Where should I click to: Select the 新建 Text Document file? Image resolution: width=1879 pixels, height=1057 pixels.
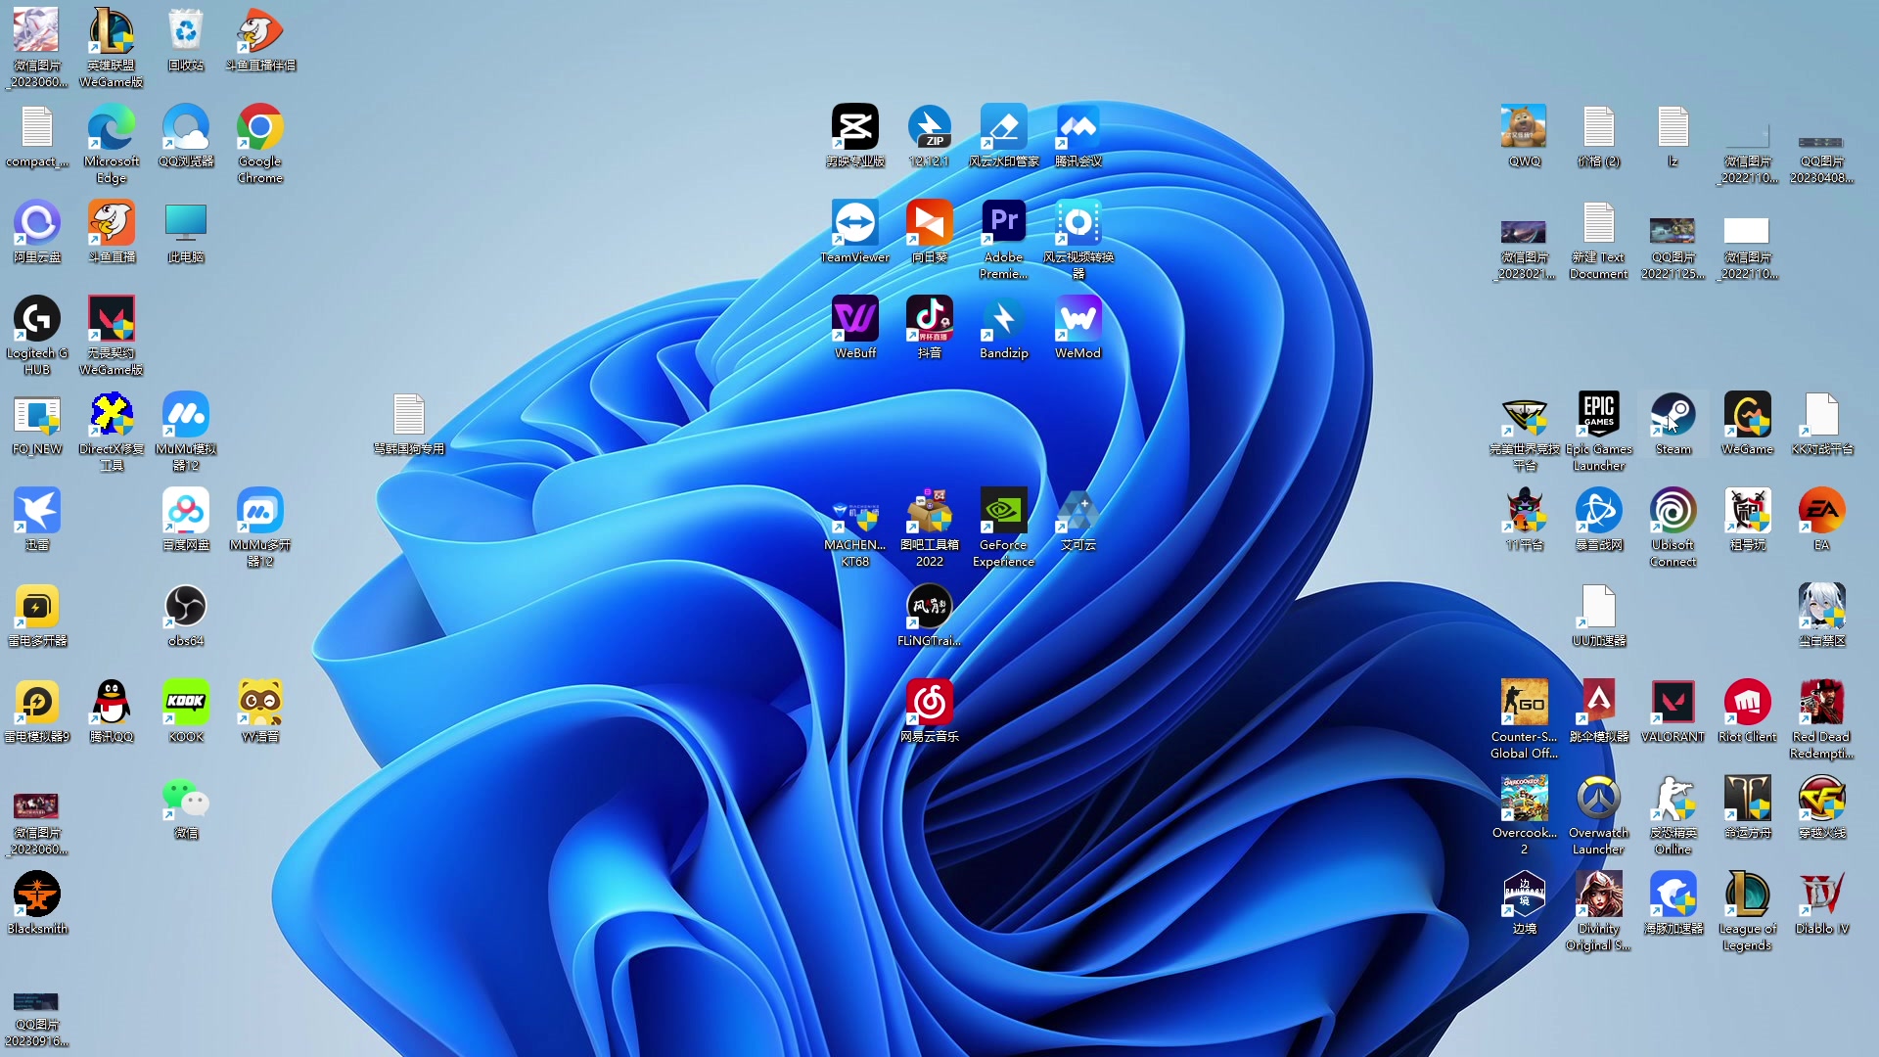pyautogui.click(x=1598, y=223)
